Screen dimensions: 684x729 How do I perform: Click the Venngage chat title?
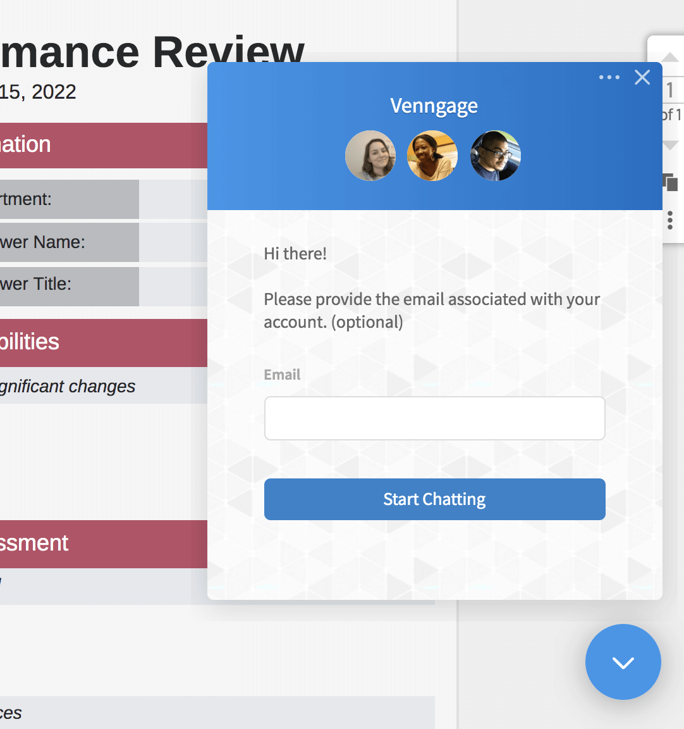(434, 106)
